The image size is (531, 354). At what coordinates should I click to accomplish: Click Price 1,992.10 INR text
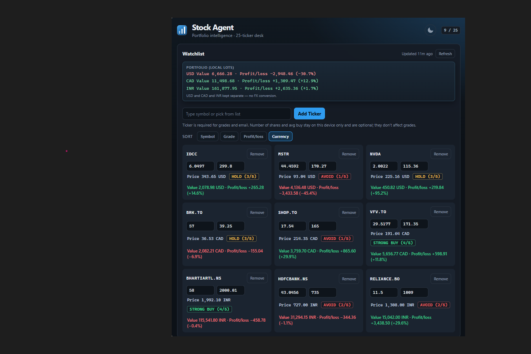pos(209,300)
